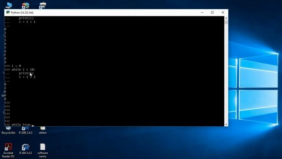Select the software name text file icon
Screen dimensions: 282x159
coord(43,151)
